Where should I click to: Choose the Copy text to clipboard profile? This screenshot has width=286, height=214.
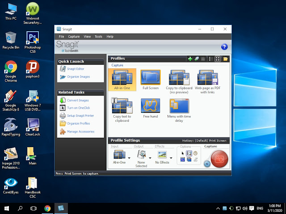[122, 110]
